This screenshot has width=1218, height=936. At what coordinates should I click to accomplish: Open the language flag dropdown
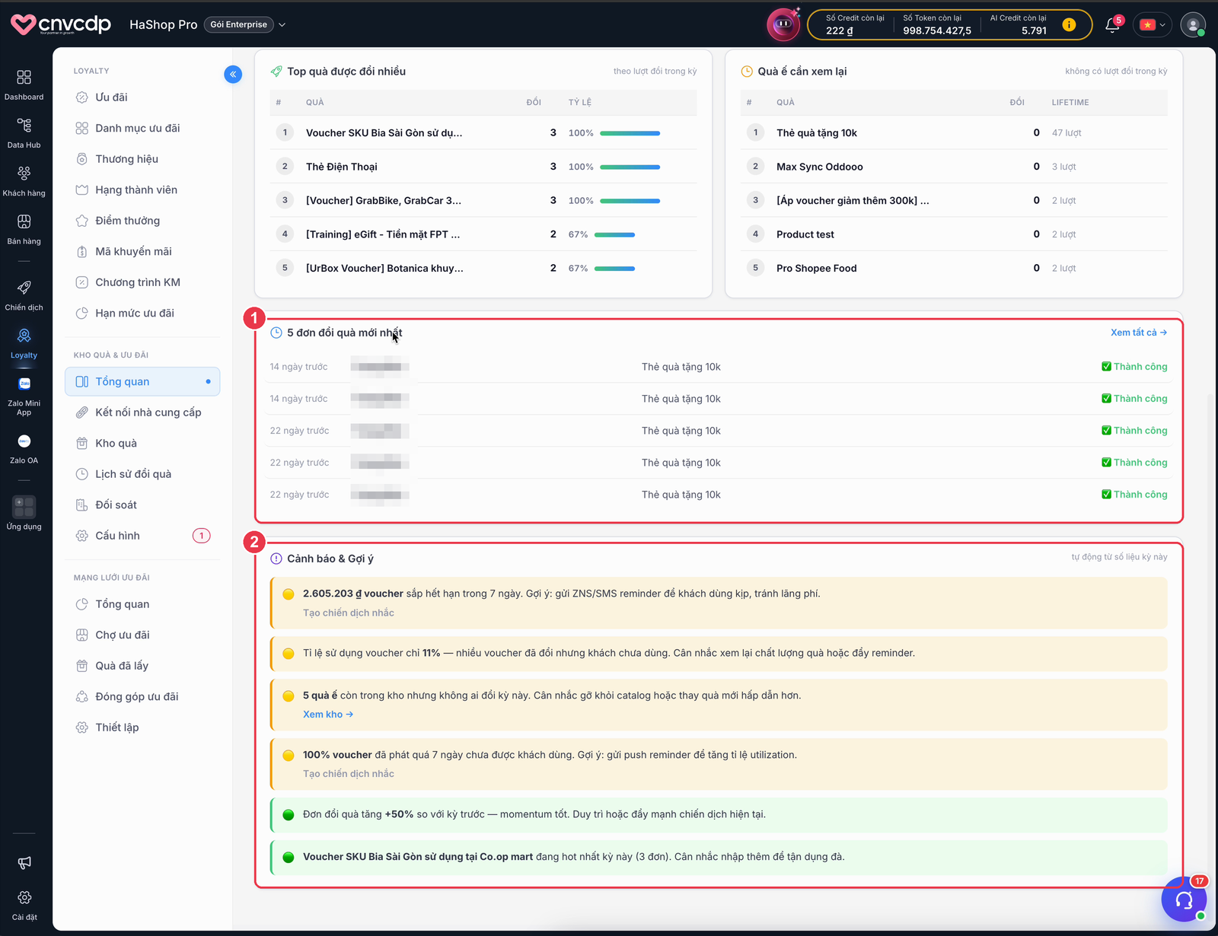pyautogui.click(x=1153, y=24)
